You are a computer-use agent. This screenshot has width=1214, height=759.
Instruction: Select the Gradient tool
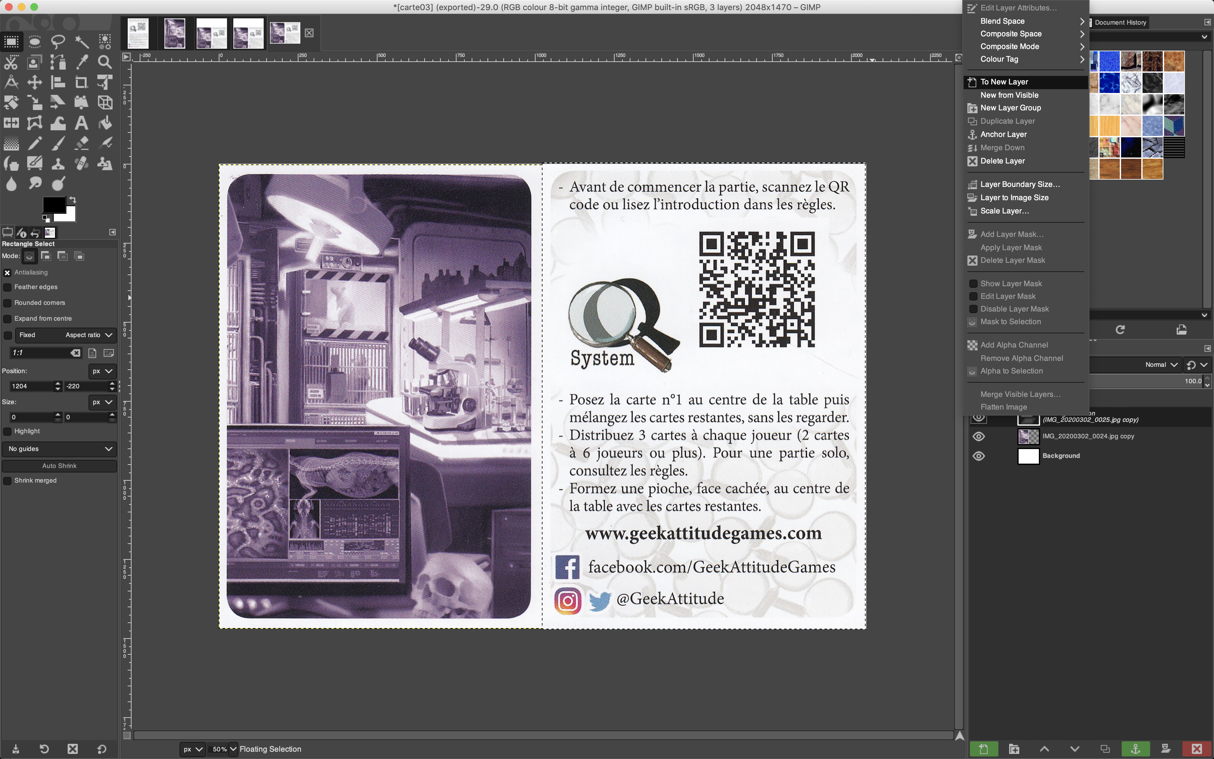(11, 144)
